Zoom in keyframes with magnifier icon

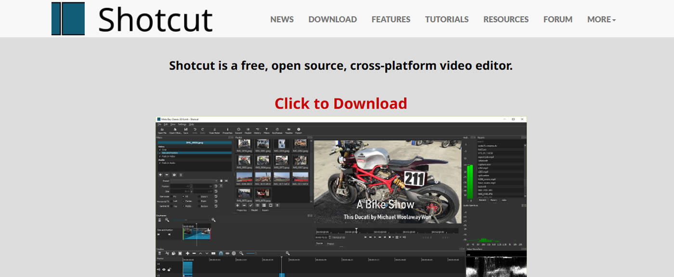[x=213, y=220]
